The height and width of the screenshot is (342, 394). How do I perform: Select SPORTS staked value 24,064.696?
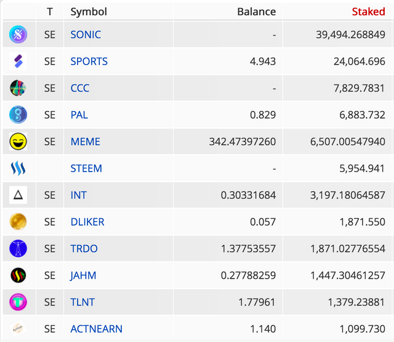click(360, 62)
